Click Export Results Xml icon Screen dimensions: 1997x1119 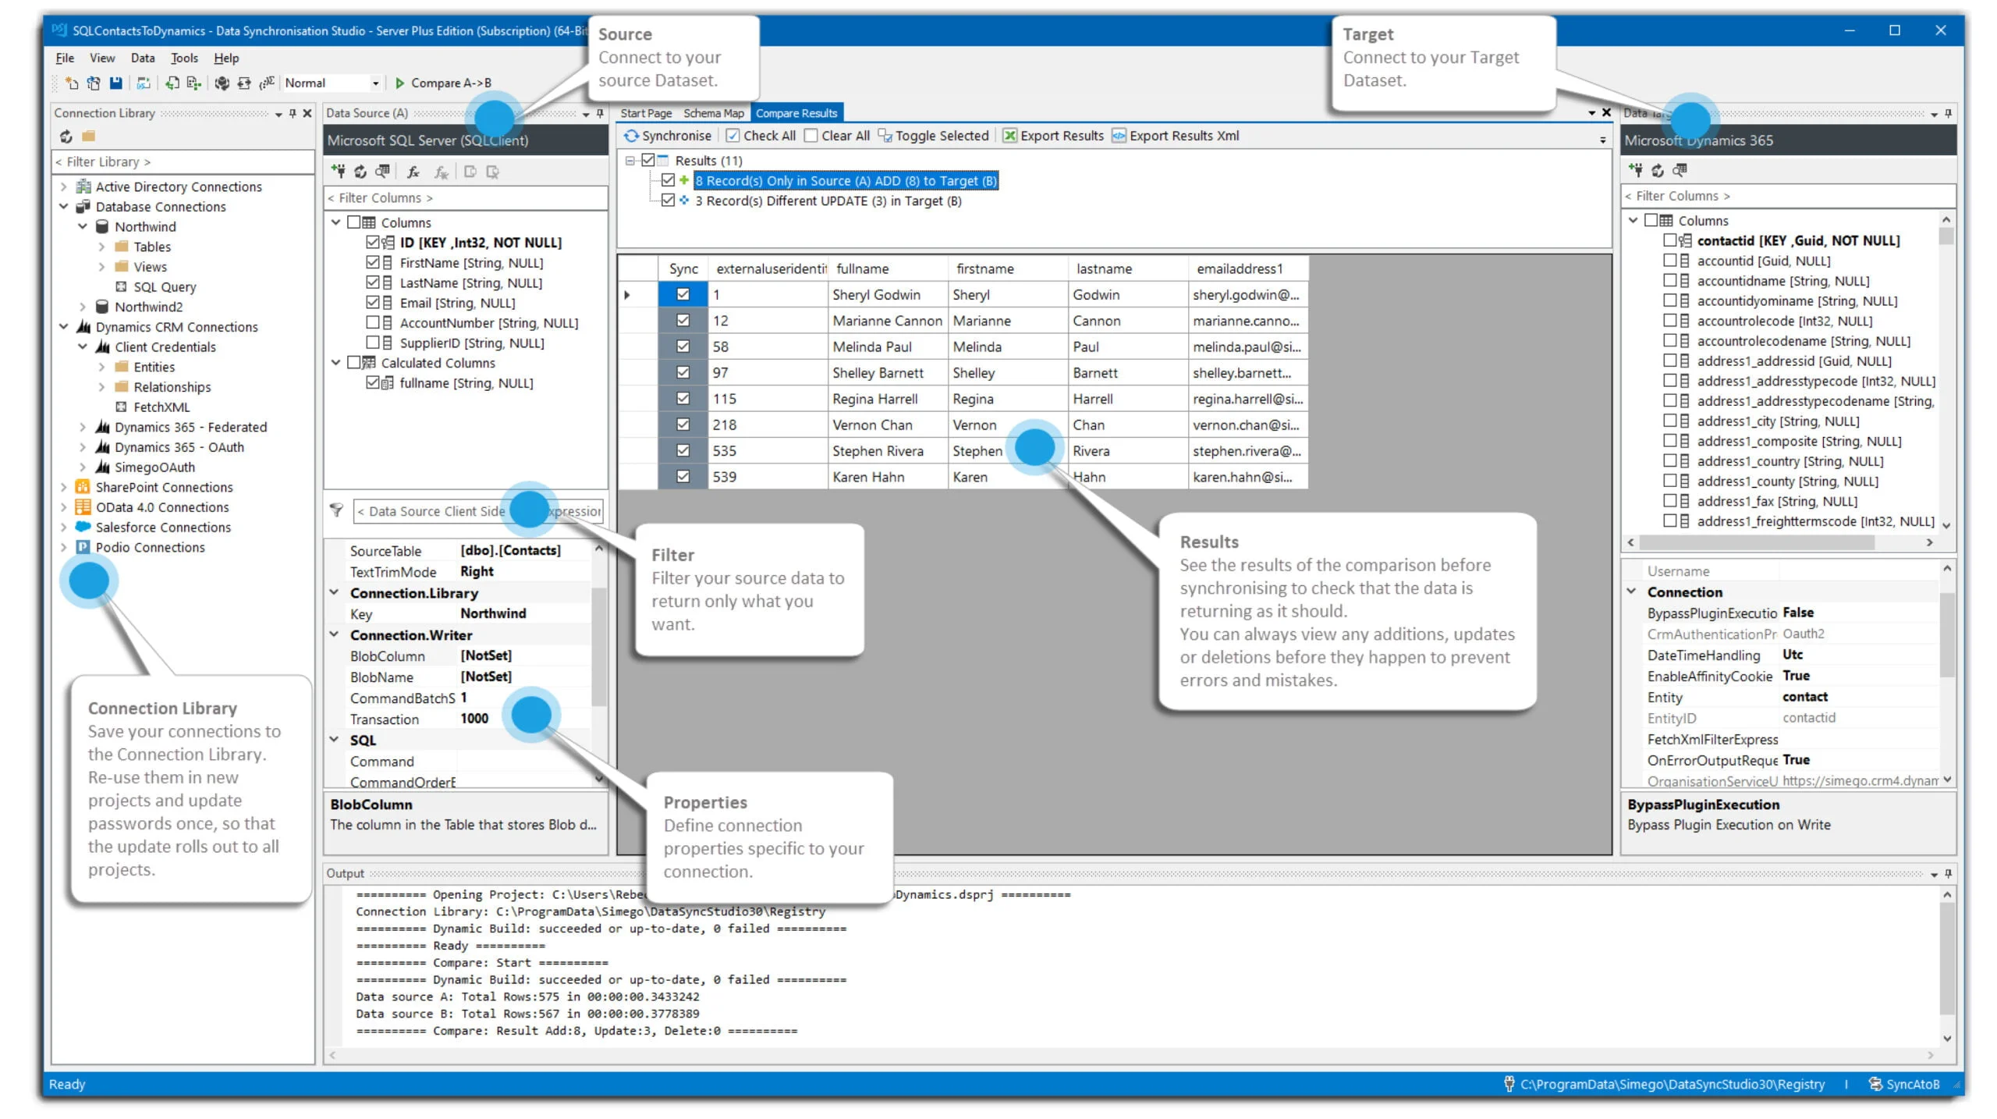[x=1119, y=136]
